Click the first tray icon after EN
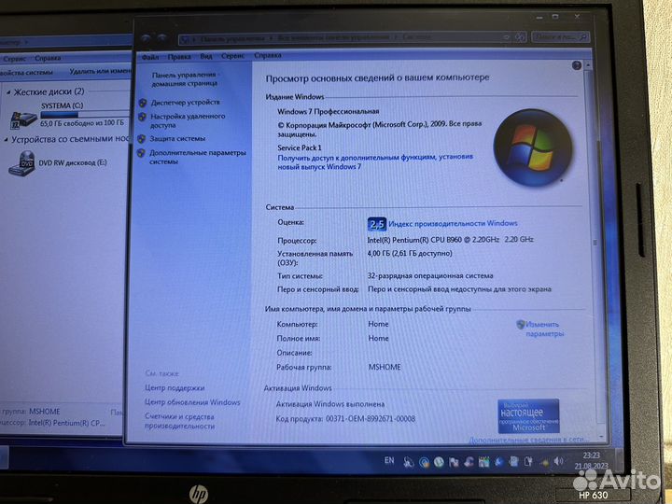 pyautogui.click(x=408, y=462)
